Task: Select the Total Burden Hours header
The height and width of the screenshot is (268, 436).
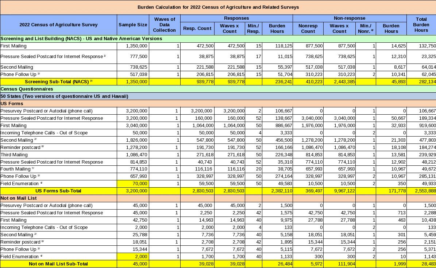Action: tap(421, 25)
